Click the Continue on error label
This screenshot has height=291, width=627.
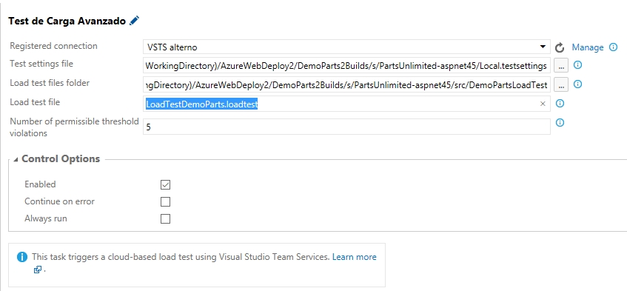[59, 201]
